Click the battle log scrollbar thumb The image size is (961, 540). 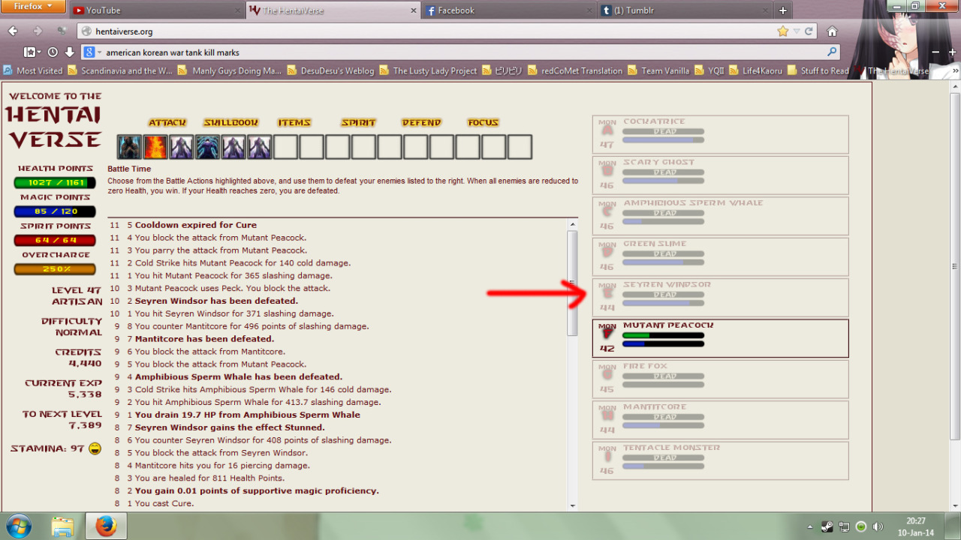tap(573, 283)
